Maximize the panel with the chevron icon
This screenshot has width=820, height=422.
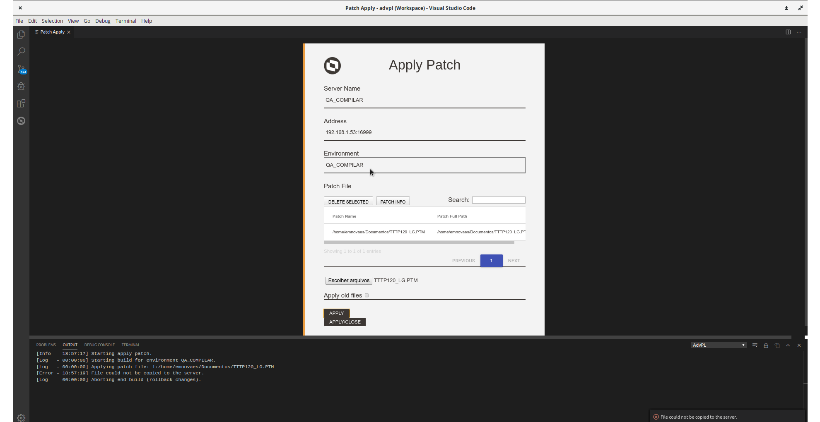pos(788,345)
